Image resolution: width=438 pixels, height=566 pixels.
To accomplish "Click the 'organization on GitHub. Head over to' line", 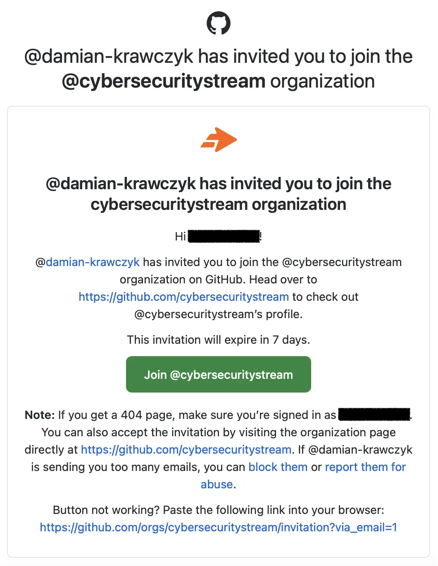I will (x=219, y=279).
